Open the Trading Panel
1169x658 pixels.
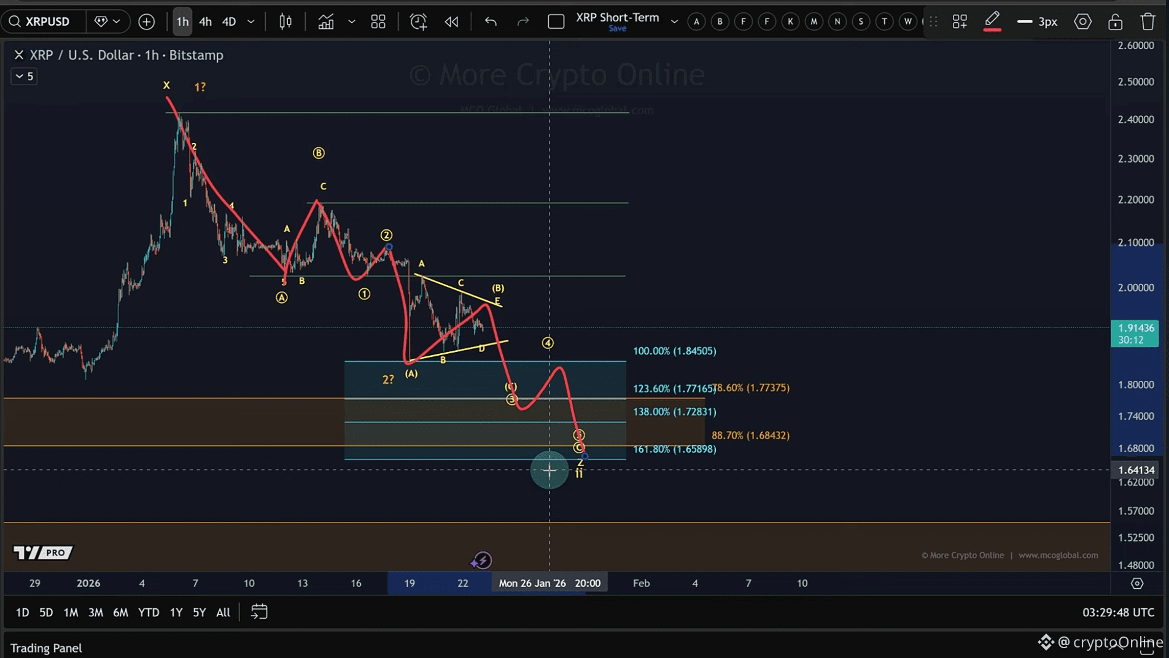point(46,648)
